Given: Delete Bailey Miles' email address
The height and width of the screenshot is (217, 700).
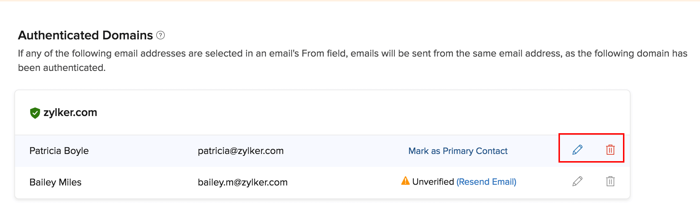Looking at the screenshot, I should point(610,181).
